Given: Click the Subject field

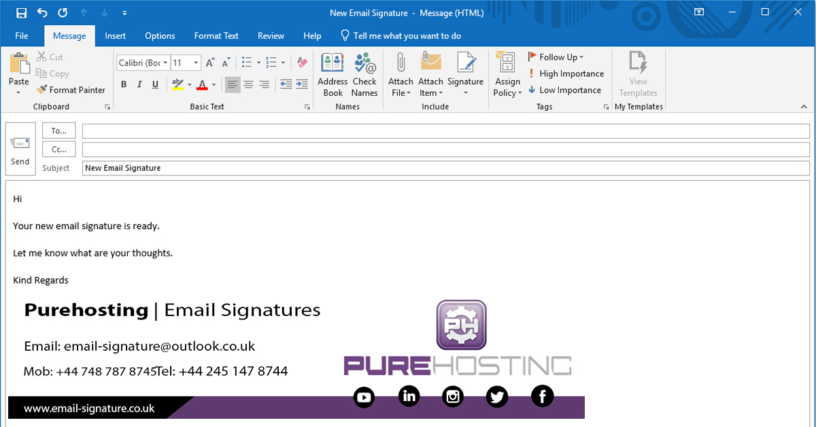Looking at the screenshot, I should (446, 167).
